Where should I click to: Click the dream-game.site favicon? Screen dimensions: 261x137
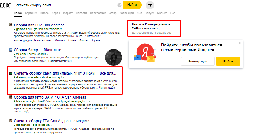[x=11, y=73]
